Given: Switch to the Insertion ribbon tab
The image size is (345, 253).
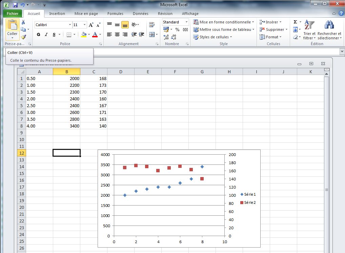Looking at the screenshot, I should pyautogui.click(x=57, y=14).
